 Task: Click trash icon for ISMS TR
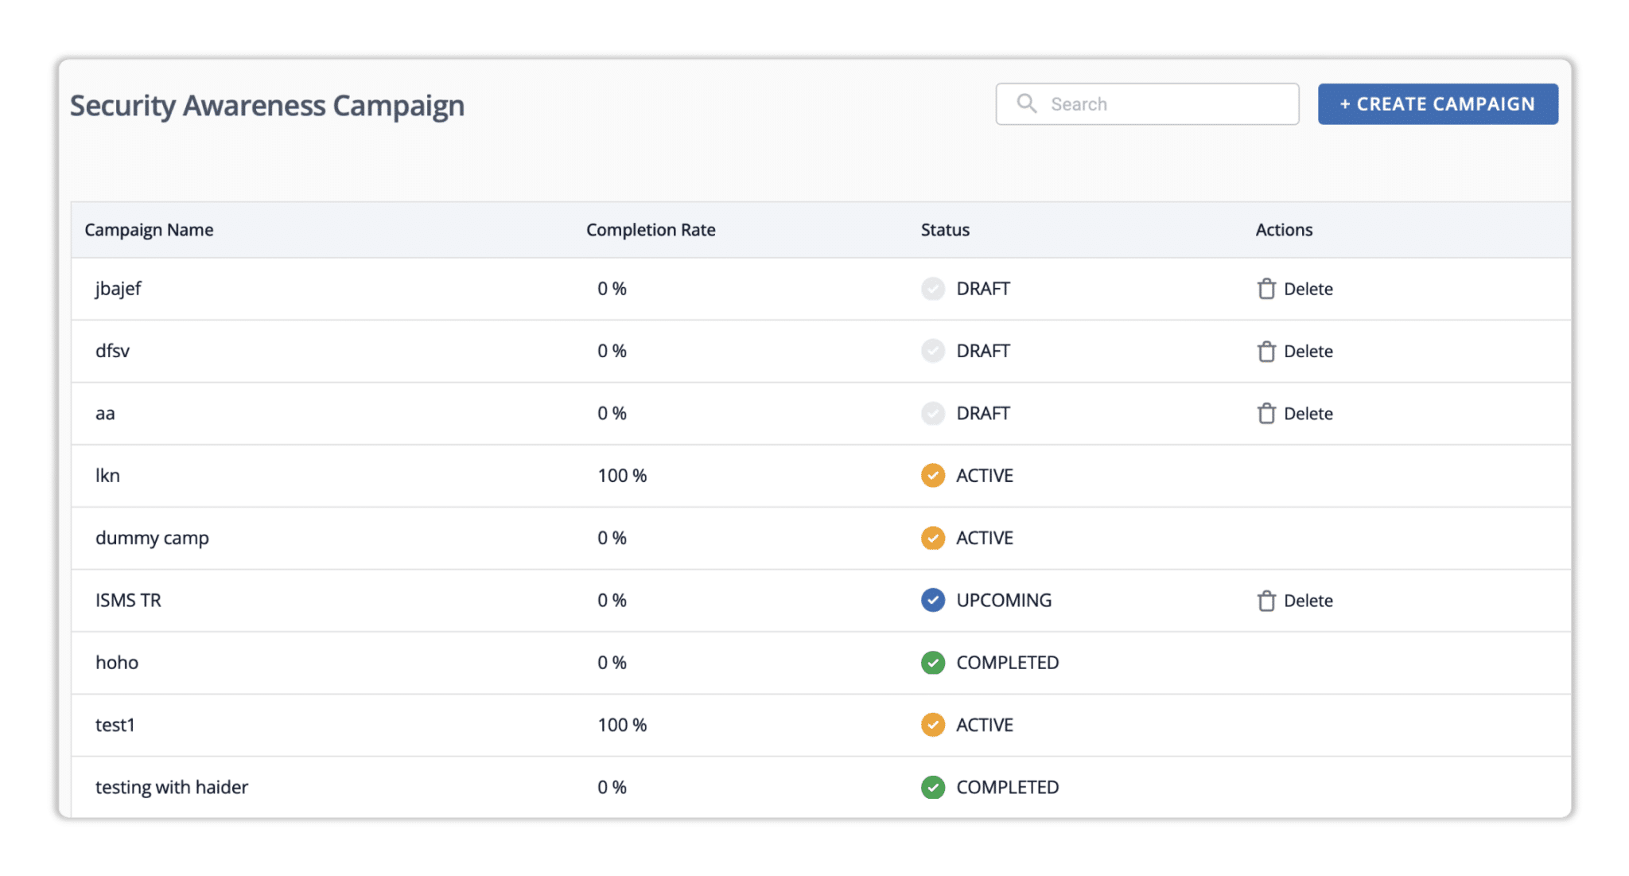1266,600
